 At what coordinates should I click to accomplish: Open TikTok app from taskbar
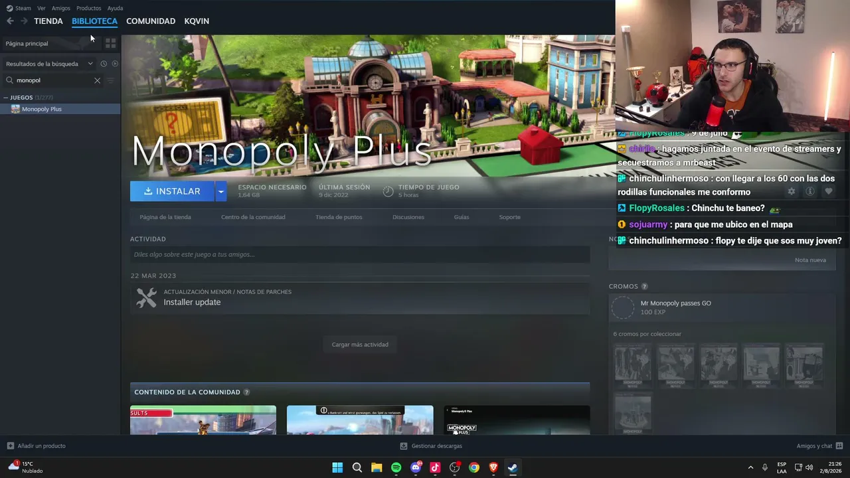pyautogui.click(x=435, y=467)
